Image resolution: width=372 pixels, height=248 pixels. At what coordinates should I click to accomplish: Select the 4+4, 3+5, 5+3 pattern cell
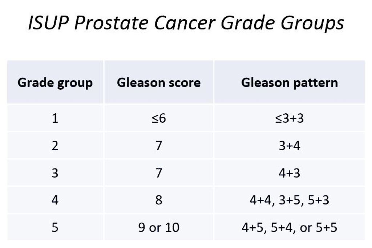pyautogui.click(x=290, y=200)
